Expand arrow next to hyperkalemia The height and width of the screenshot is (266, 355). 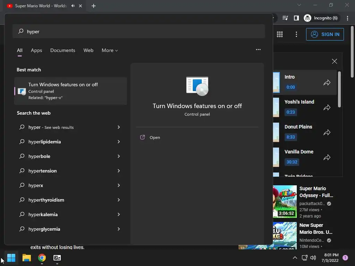[119, 214]
